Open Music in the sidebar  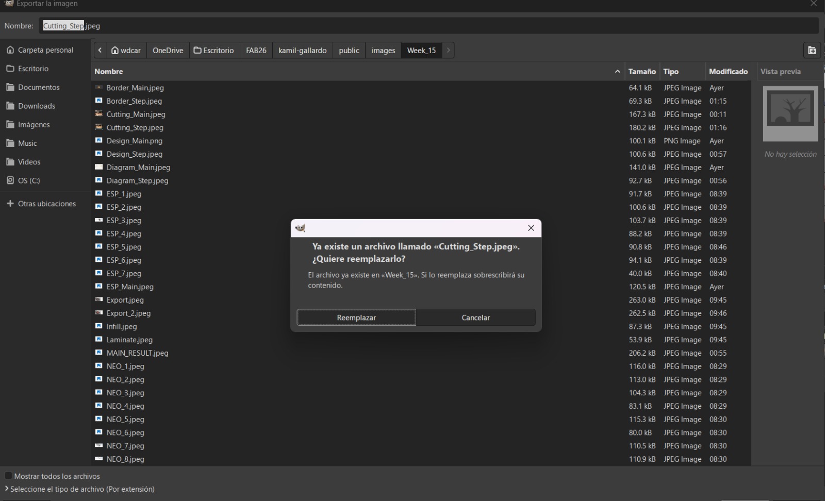[x=45, y=143]
